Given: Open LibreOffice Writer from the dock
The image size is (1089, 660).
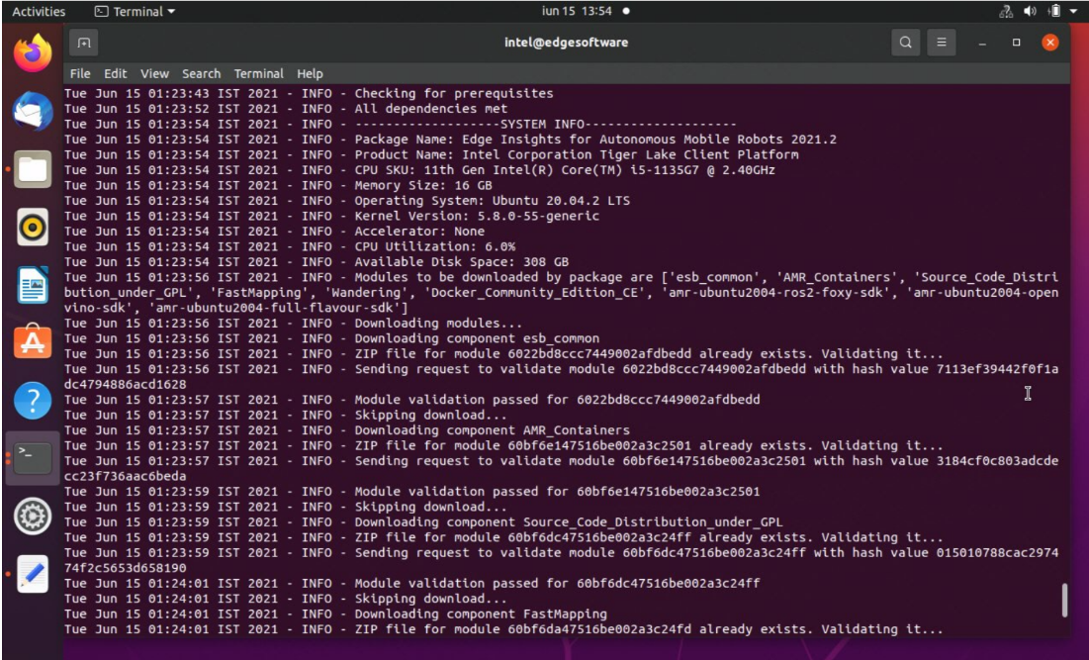Looking at the screenshot, I should point(33,285).
